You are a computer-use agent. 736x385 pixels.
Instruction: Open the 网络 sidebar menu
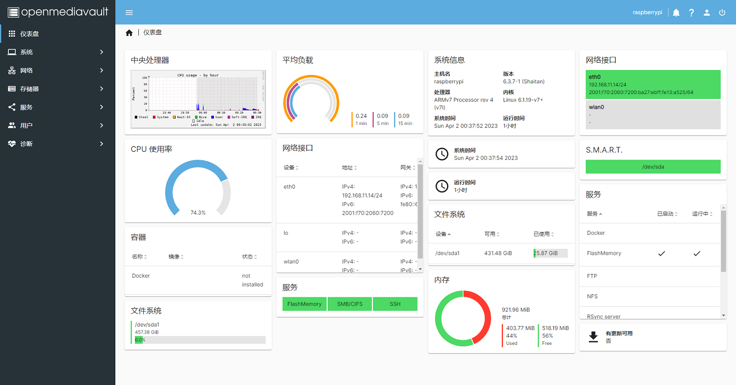coord(58,71)
